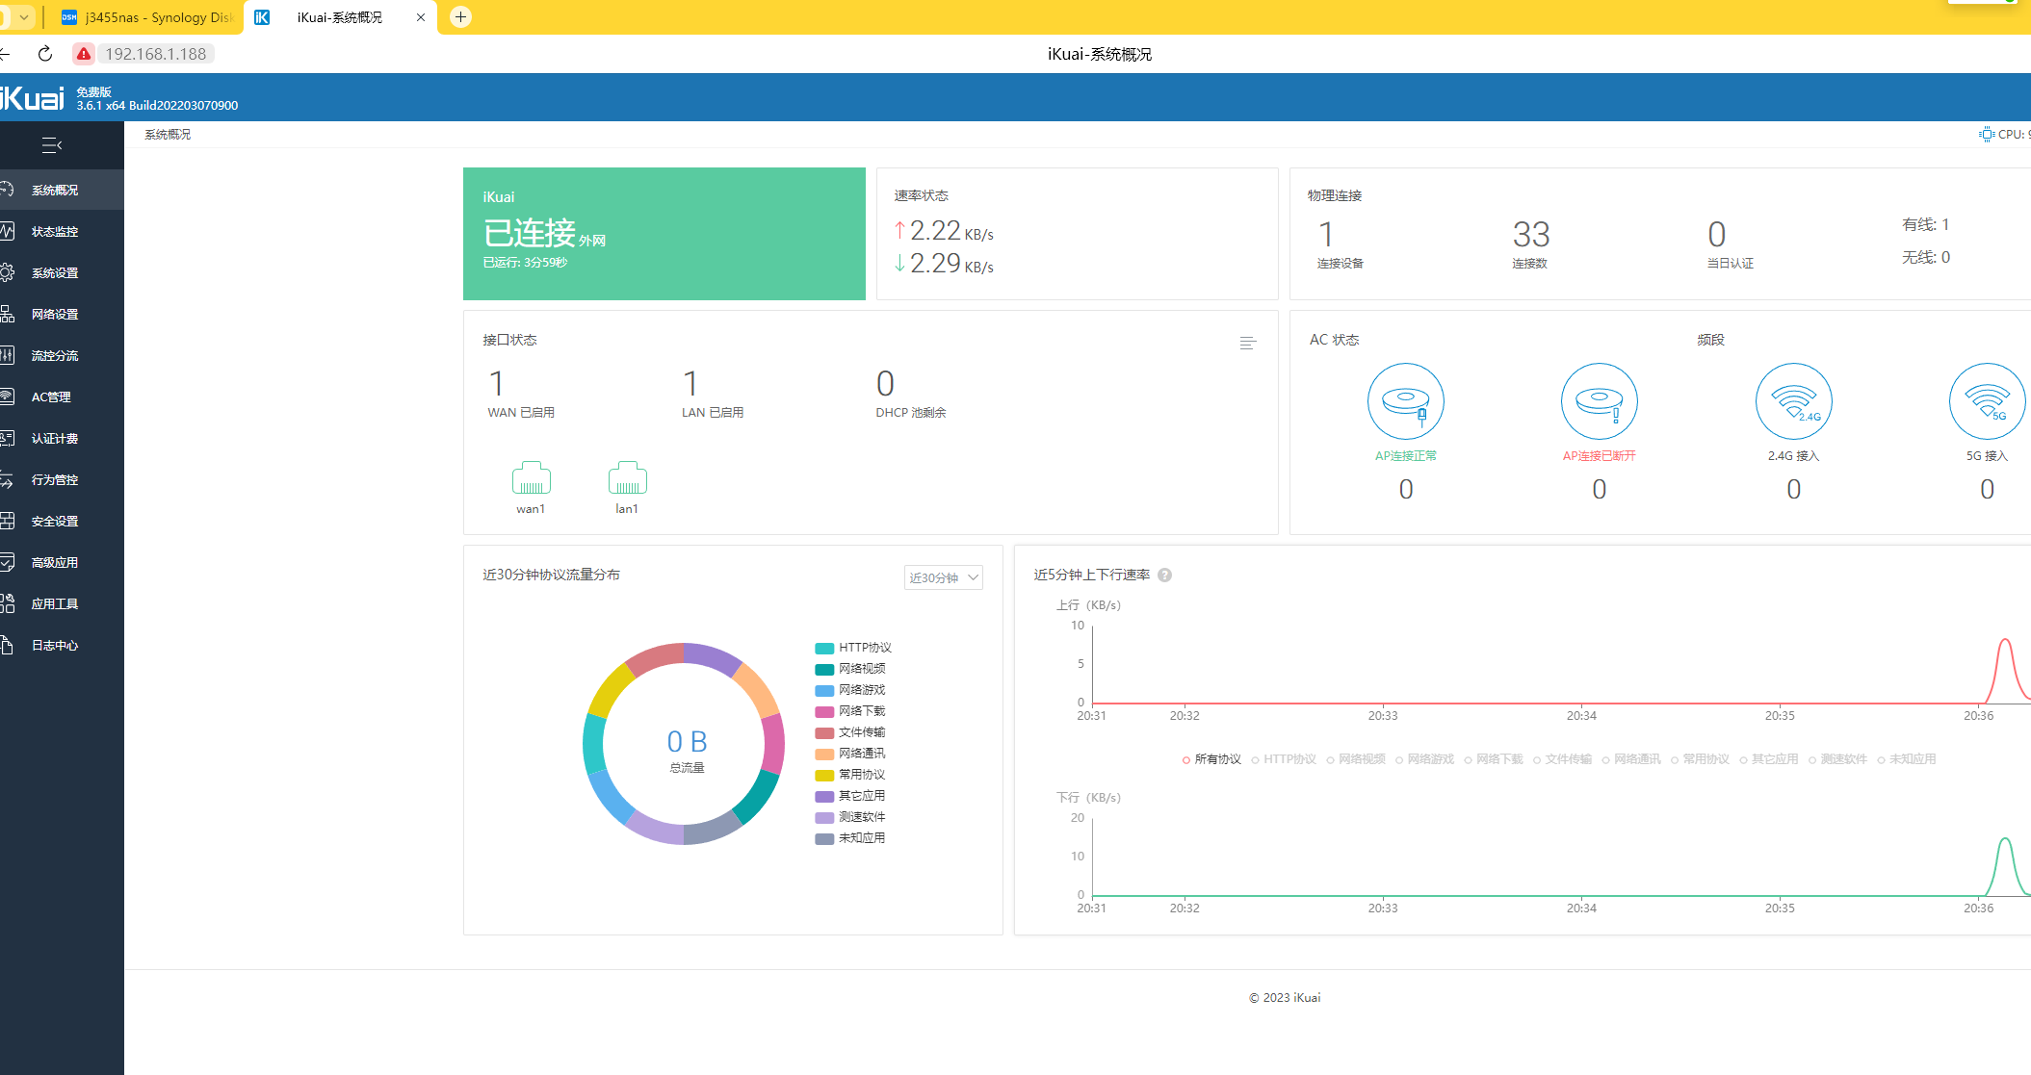This screenshot has width=2031, height=1075.
Task: Click the 常用协议 donut legend swatch
Action: pos(824,776)
